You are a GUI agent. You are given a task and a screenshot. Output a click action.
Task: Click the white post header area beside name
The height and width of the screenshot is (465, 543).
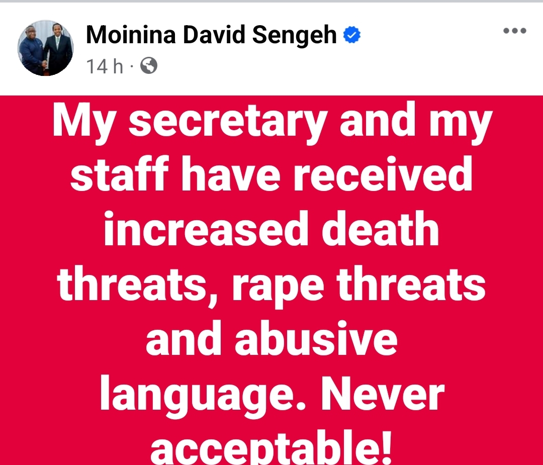[x=429, y=48]
